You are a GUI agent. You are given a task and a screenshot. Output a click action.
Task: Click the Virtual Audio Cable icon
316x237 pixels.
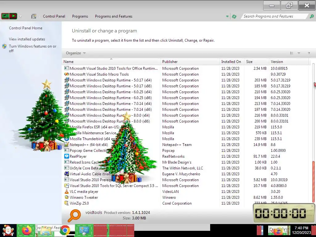coord(67,174)
